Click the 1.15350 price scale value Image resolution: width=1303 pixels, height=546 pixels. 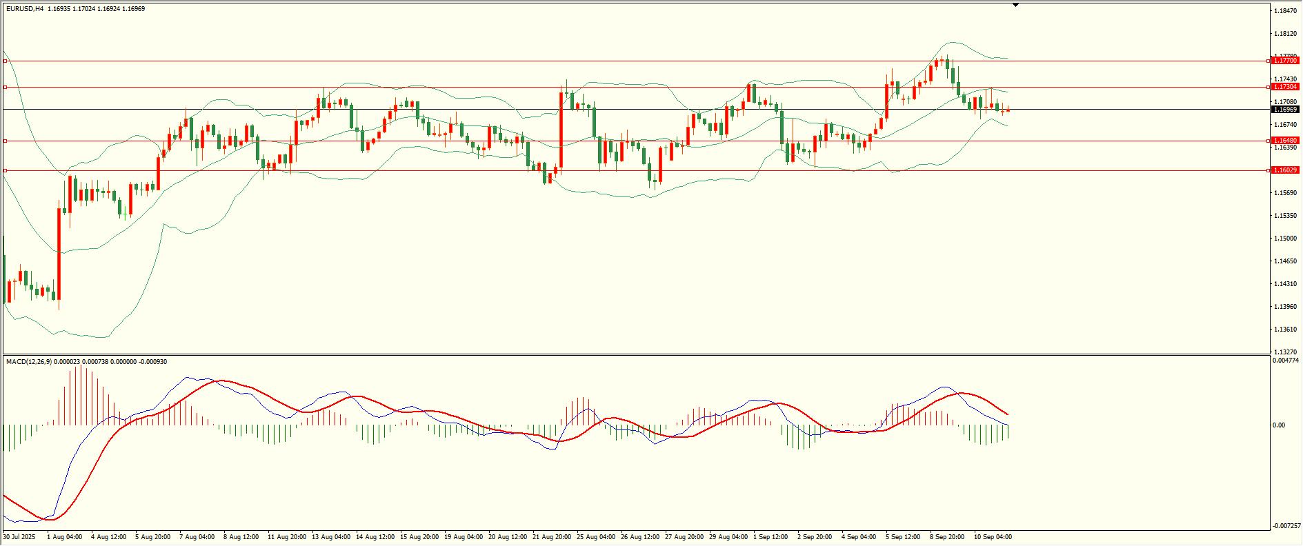pos(1285,216)
